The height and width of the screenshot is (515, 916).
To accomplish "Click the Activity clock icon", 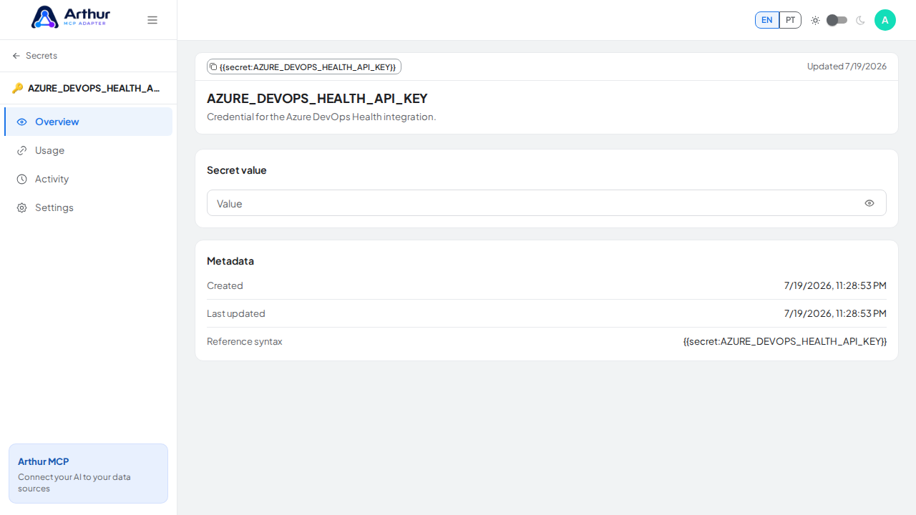I will 21,179.
